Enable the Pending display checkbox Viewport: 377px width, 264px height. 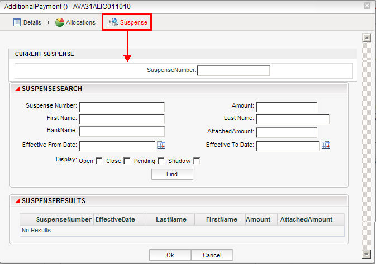161,161
